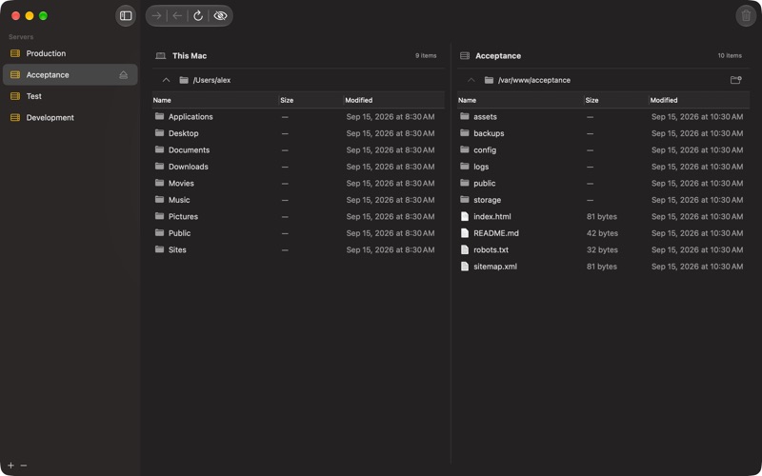Select the index.html file

click(x=603, y=217)
